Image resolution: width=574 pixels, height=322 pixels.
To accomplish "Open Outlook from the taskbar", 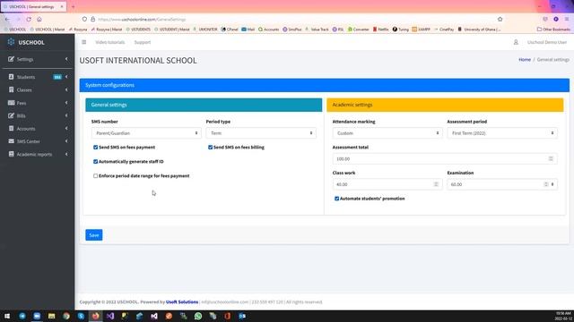I will coord(242,316).
